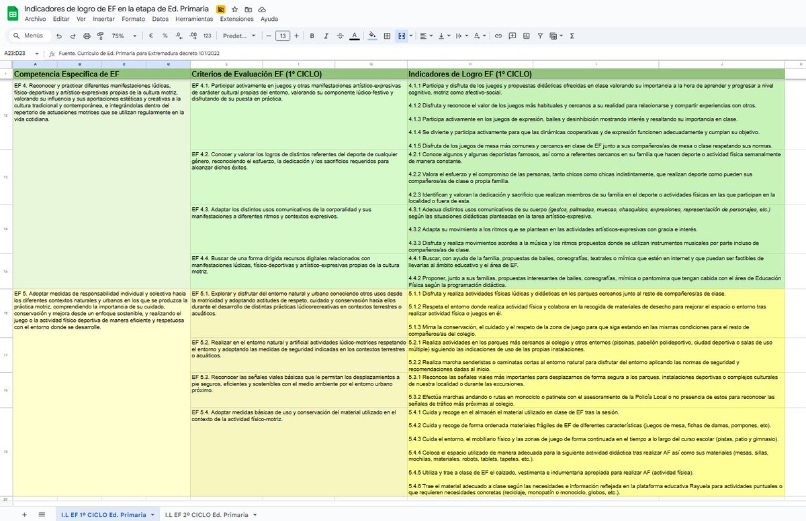Open the Insertar menu
806x521 pixels.
point(103,19)
